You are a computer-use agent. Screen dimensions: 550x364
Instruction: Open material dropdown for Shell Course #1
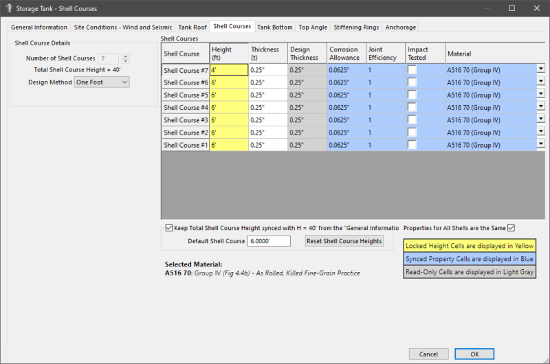click(540, 145)
